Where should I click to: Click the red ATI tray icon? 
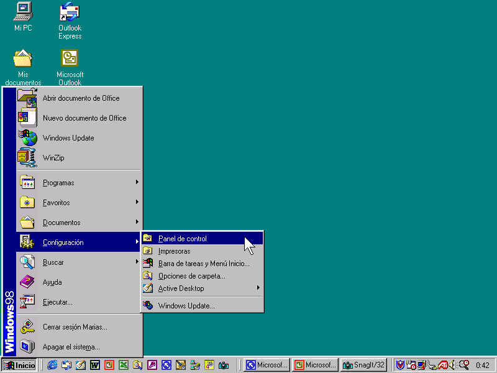point(442,365)
